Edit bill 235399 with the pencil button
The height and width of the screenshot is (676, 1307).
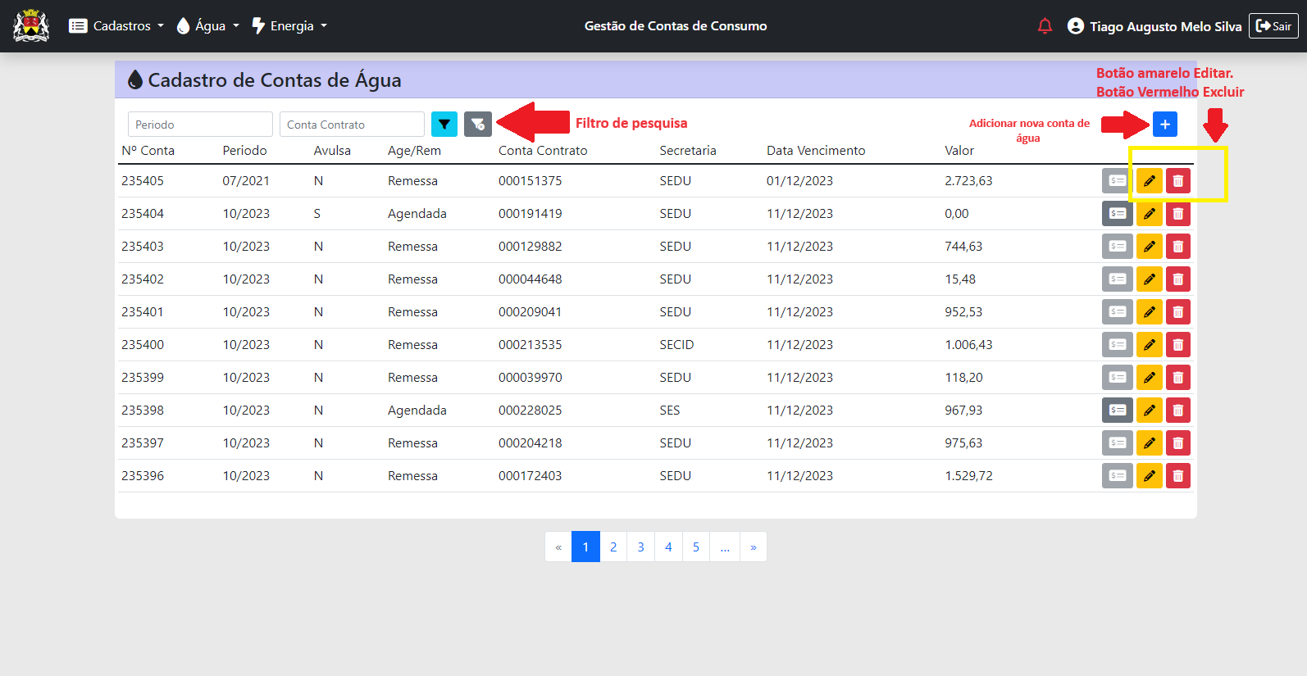[1150, 377]
